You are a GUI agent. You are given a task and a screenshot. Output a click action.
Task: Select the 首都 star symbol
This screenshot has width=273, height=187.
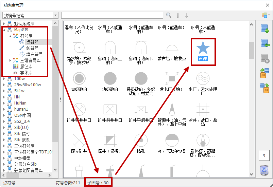point(203,49)
